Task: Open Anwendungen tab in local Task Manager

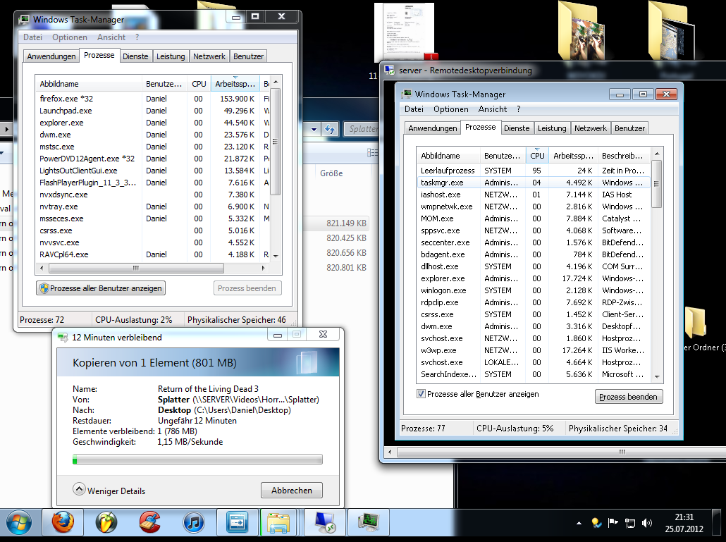Action: 51,56
